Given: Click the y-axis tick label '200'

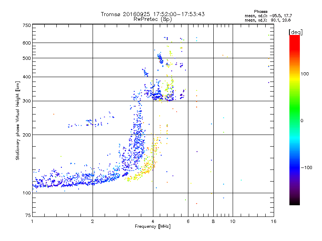Looking at the screenshot, I should click(27, 135).
